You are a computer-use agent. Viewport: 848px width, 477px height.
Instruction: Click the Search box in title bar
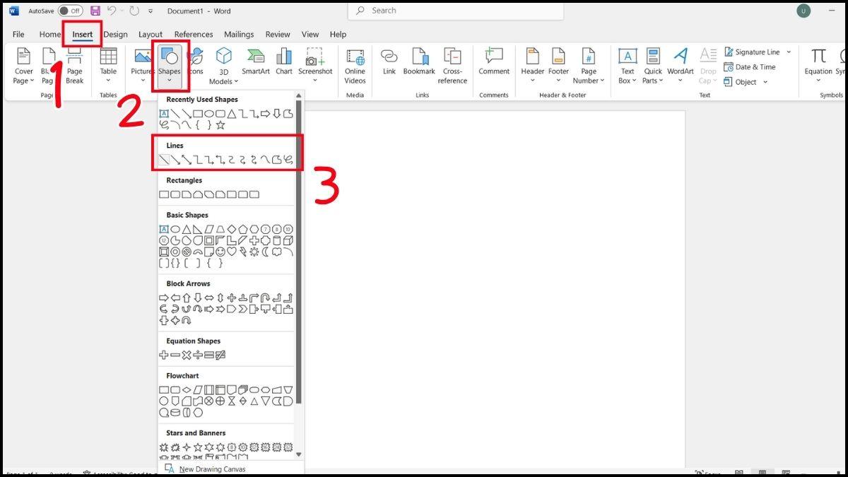(456, 11)
